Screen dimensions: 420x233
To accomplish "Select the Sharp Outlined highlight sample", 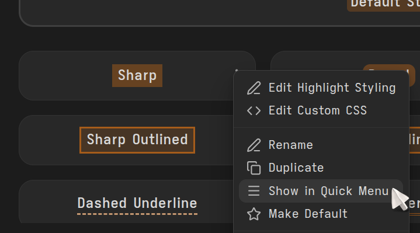I will [137, 140].
